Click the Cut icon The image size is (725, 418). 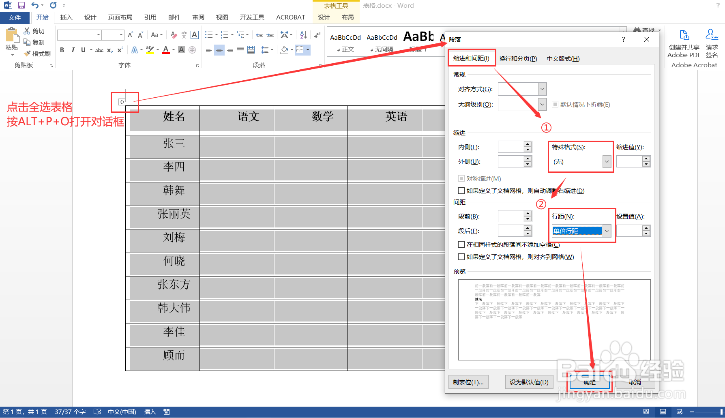coord(27,30)
